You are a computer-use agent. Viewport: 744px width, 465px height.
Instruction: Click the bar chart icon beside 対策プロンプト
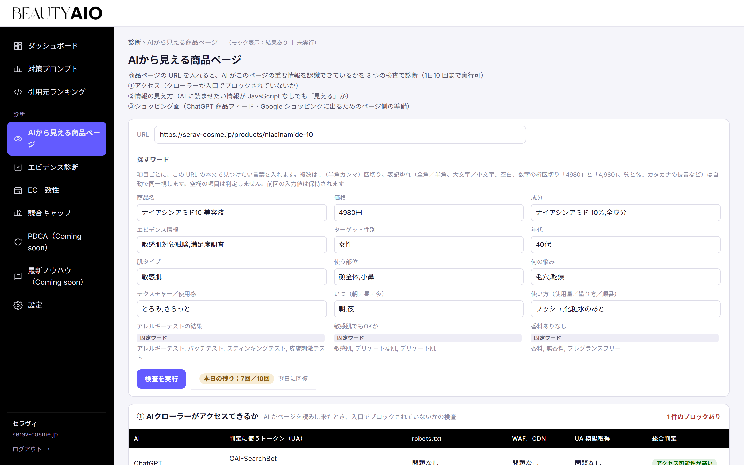coord(18,69)
